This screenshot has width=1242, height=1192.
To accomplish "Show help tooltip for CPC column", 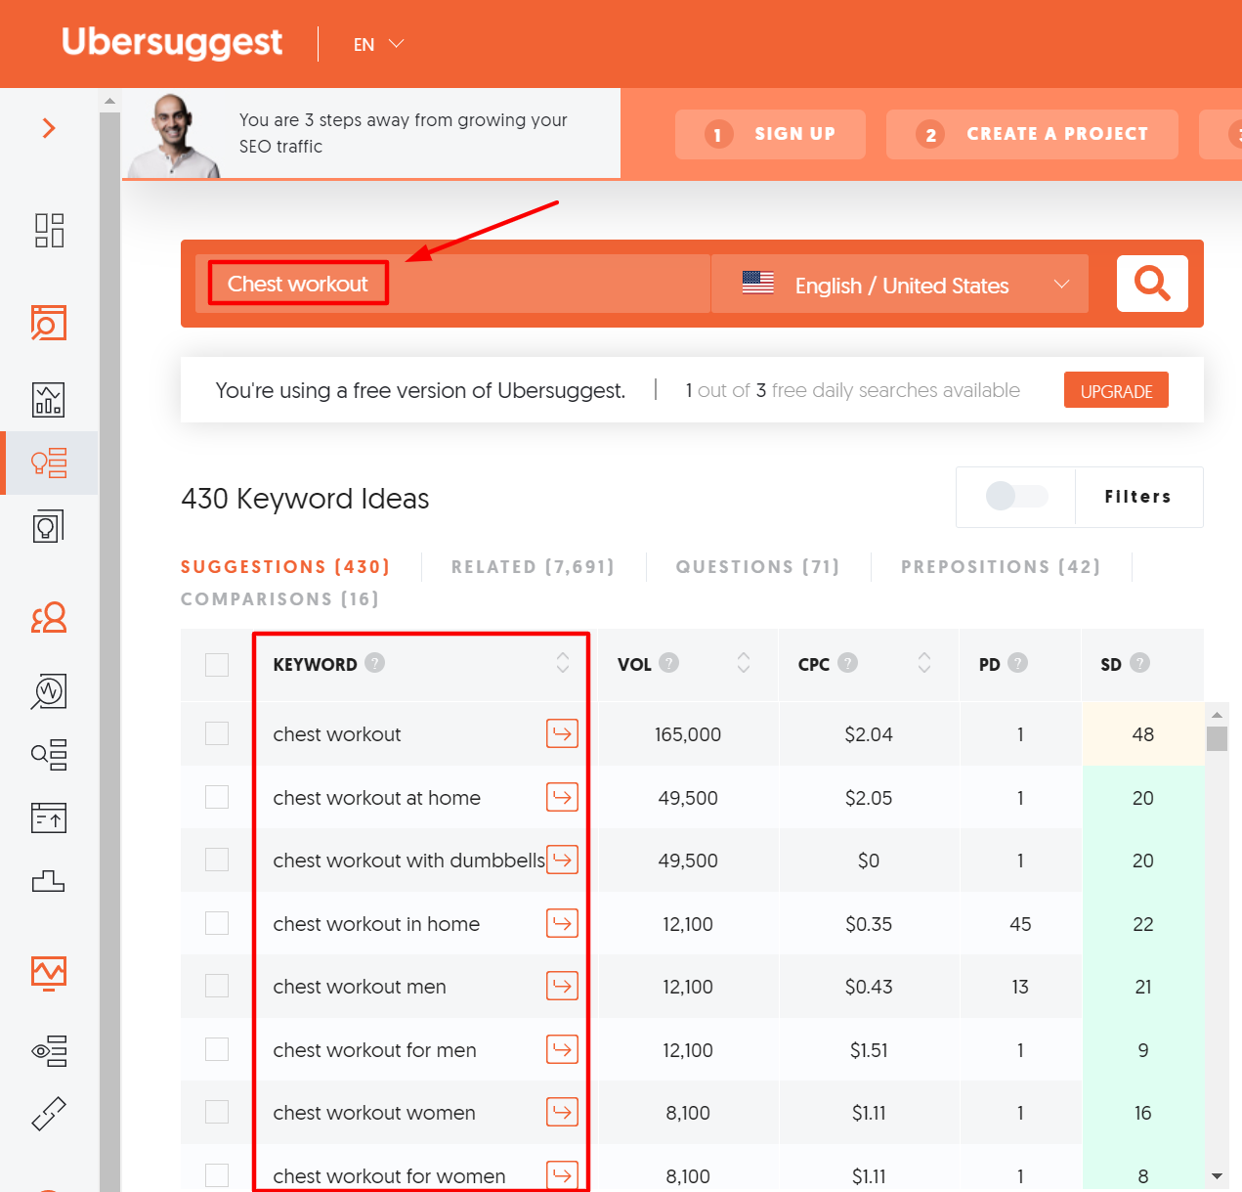I will click(x=848, y=663).
